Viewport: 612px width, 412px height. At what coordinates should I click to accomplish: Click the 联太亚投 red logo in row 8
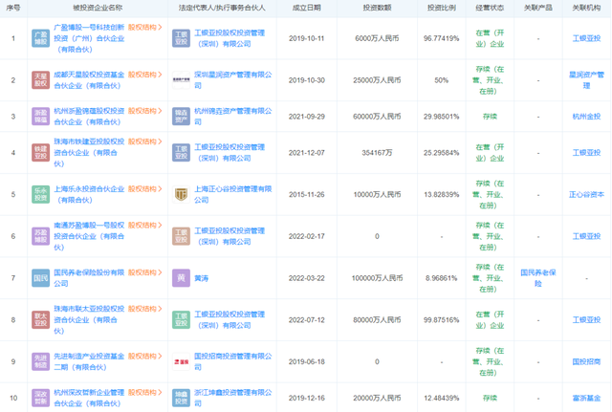pyautogui.click(x=40, y=319)
